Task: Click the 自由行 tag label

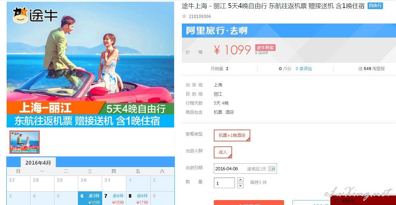Action: pos(375,6)
